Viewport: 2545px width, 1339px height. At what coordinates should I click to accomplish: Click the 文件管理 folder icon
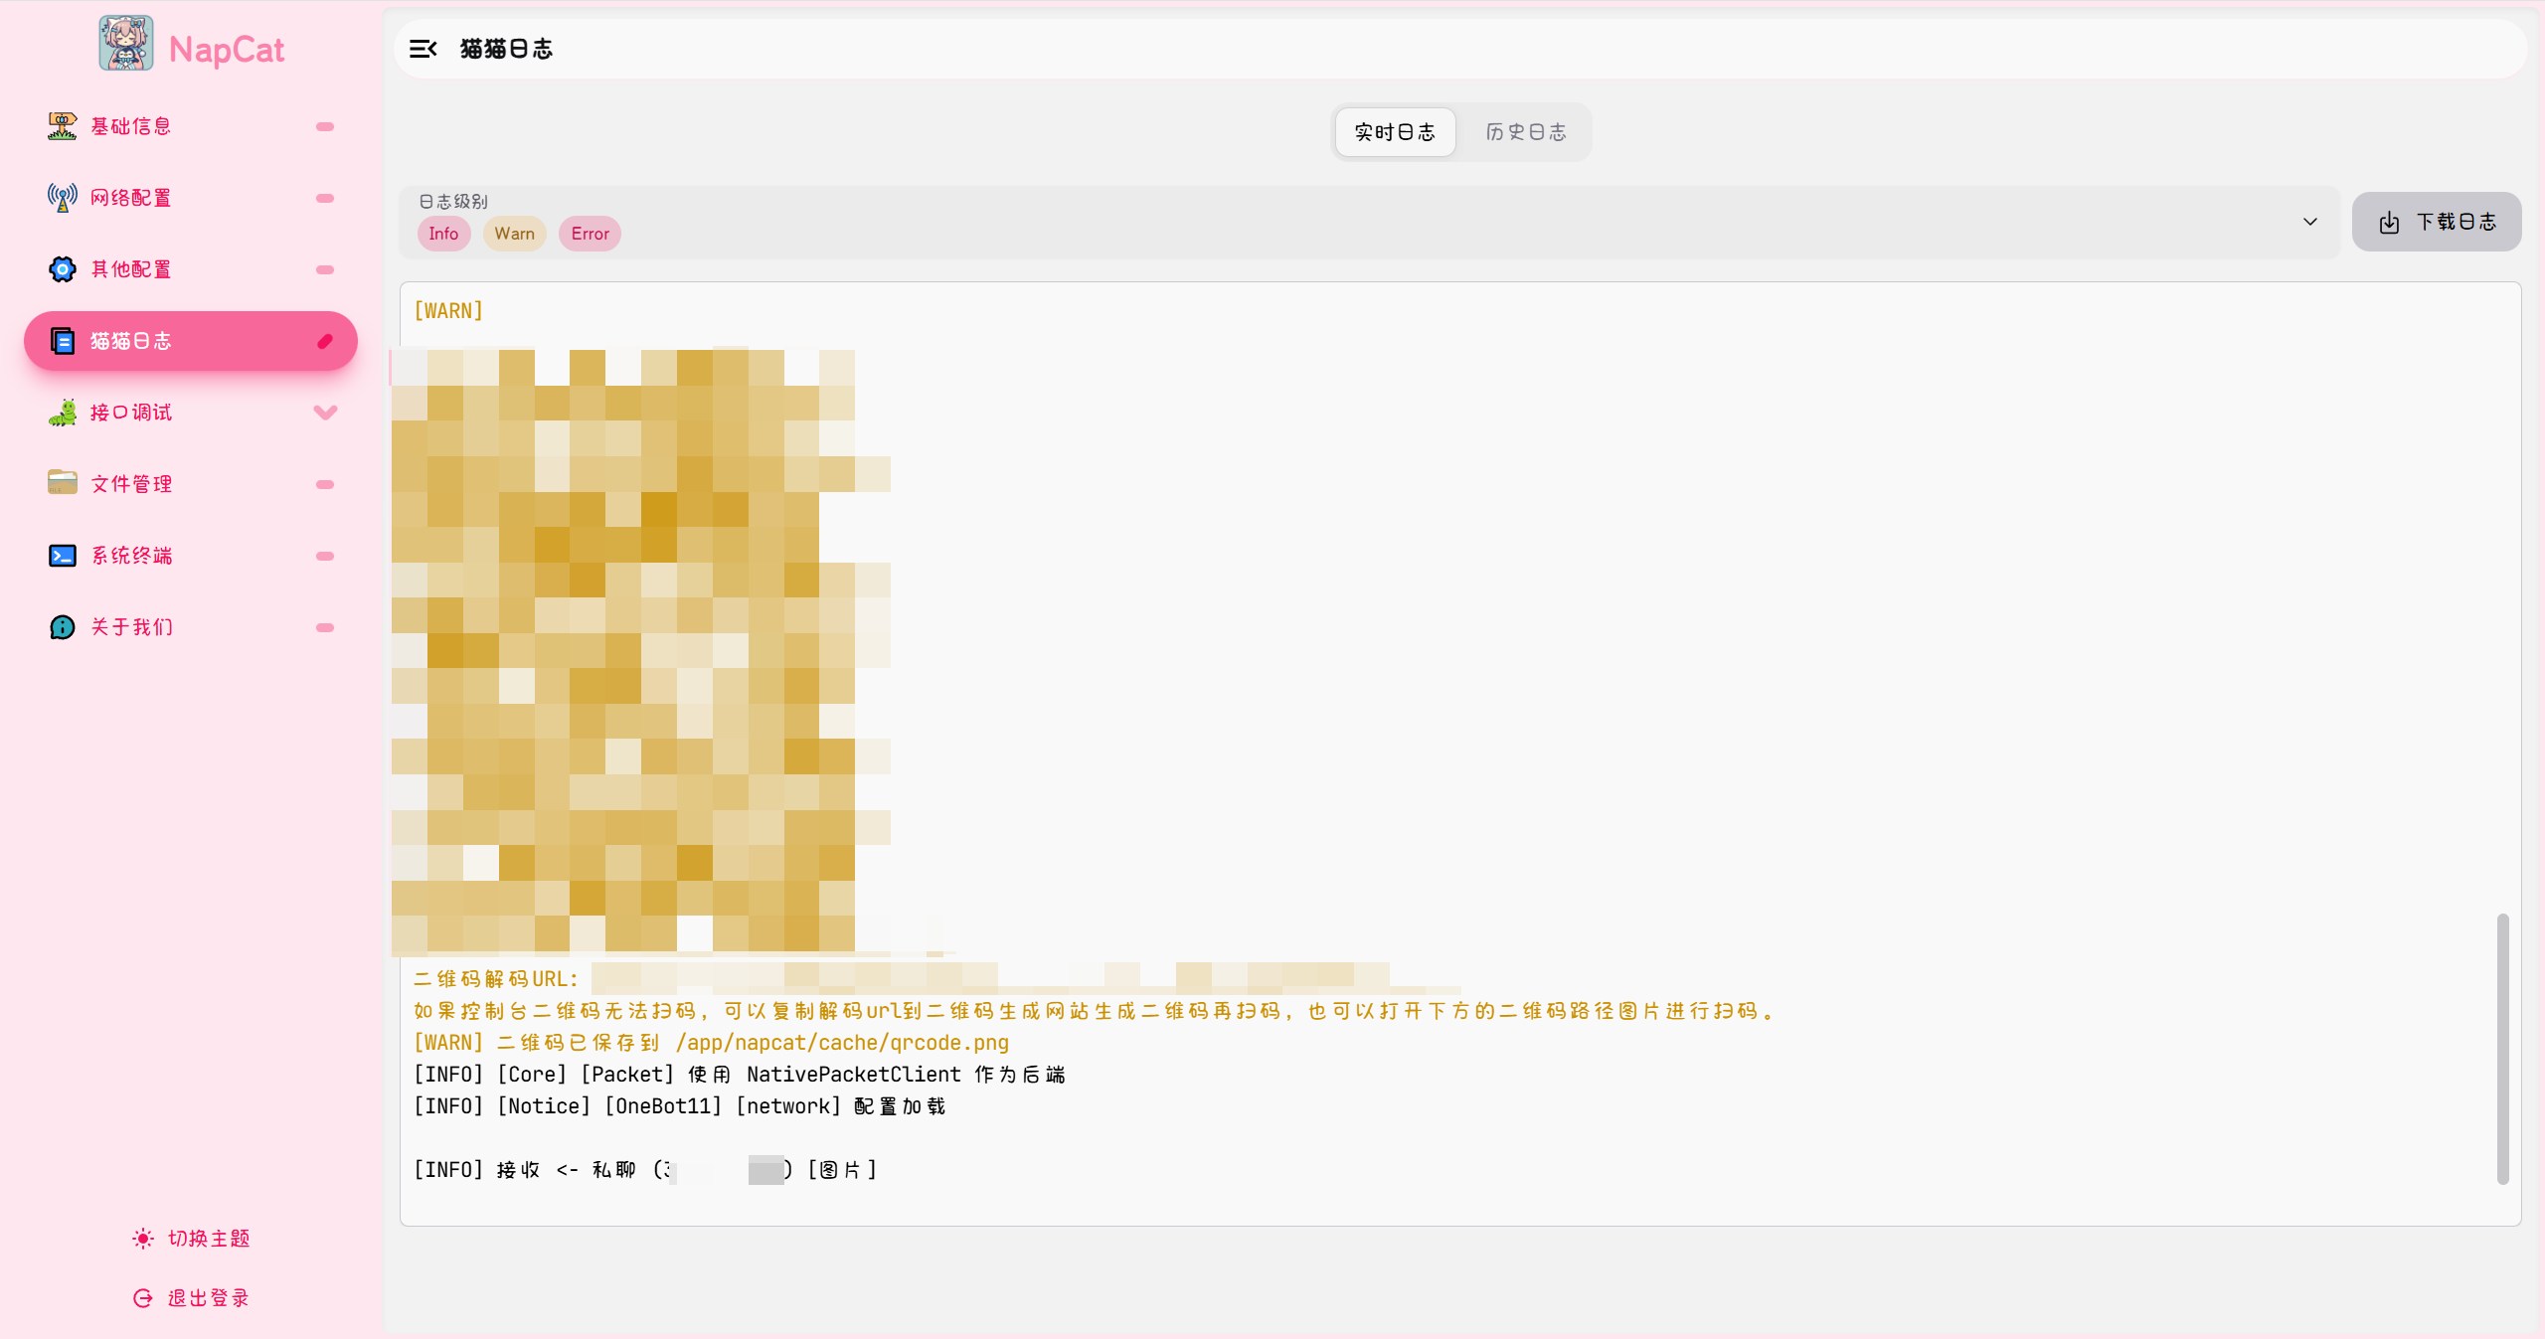click(x=62, y=483)
